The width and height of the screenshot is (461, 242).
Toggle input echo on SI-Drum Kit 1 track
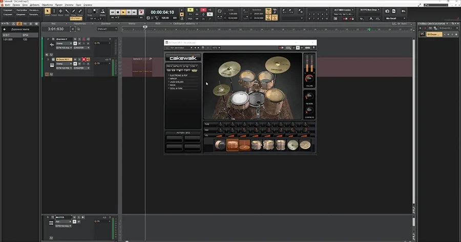coord(88,59)
